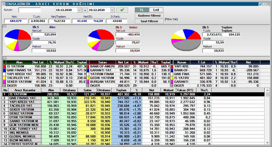Click the Net/Toplam value %27,92
272x147 pixels.
point(60,21)
